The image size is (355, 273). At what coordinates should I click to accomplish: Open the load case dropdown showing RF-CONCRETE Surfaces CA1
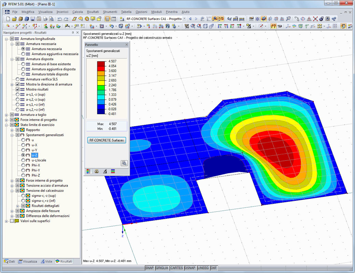(184, 19)
